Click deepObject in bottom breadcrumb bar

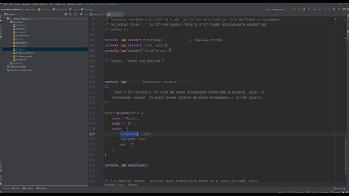tap(110, 185)
